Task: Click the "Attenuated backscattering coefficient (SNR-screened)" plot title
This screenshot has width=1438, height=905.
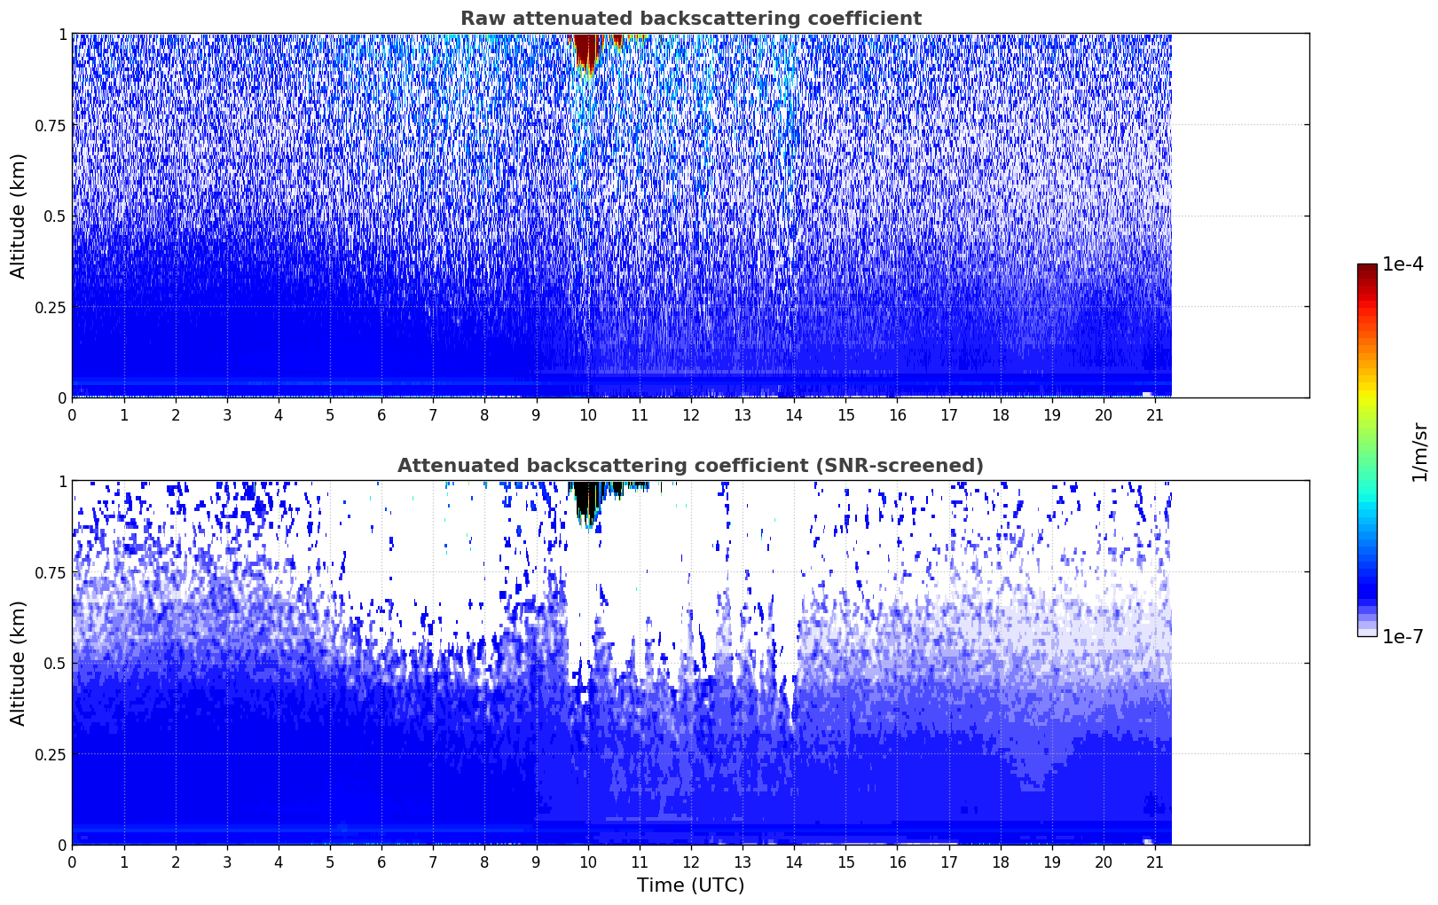Action: coord(690,466)
